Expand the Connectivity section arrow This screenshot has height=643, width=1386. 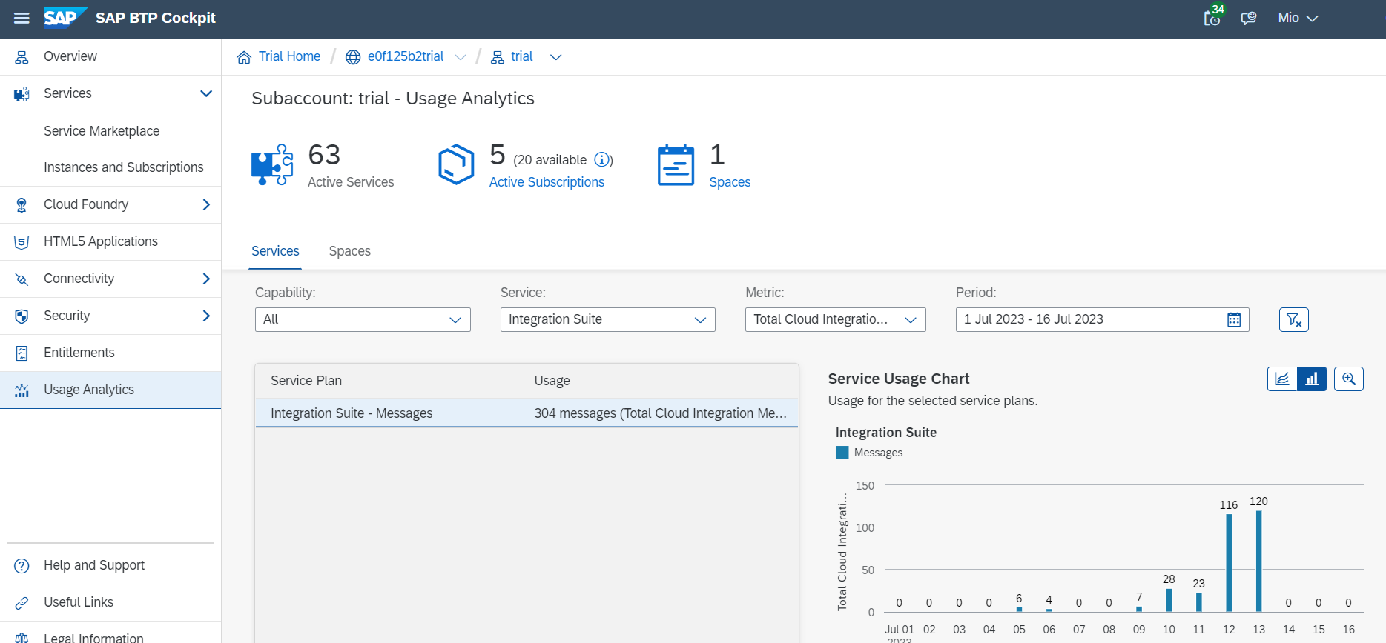click(206, 279)
